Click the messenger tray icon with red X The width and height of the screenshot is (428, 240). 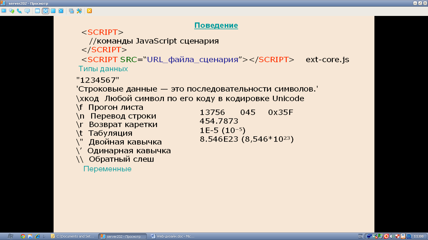[375, 236]
